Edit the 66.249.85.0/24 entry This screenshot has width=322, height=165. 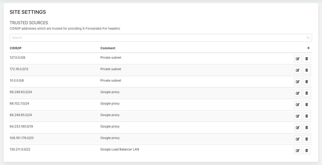297,116
